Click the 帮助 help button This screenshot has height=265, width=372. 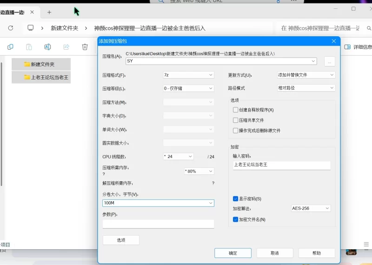317,253
